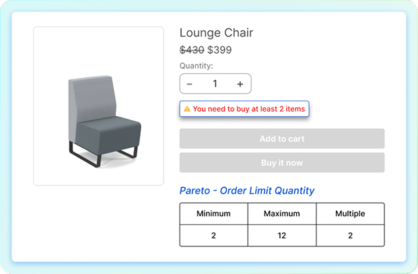Select the Multiple column header

(x=350, y=214)
